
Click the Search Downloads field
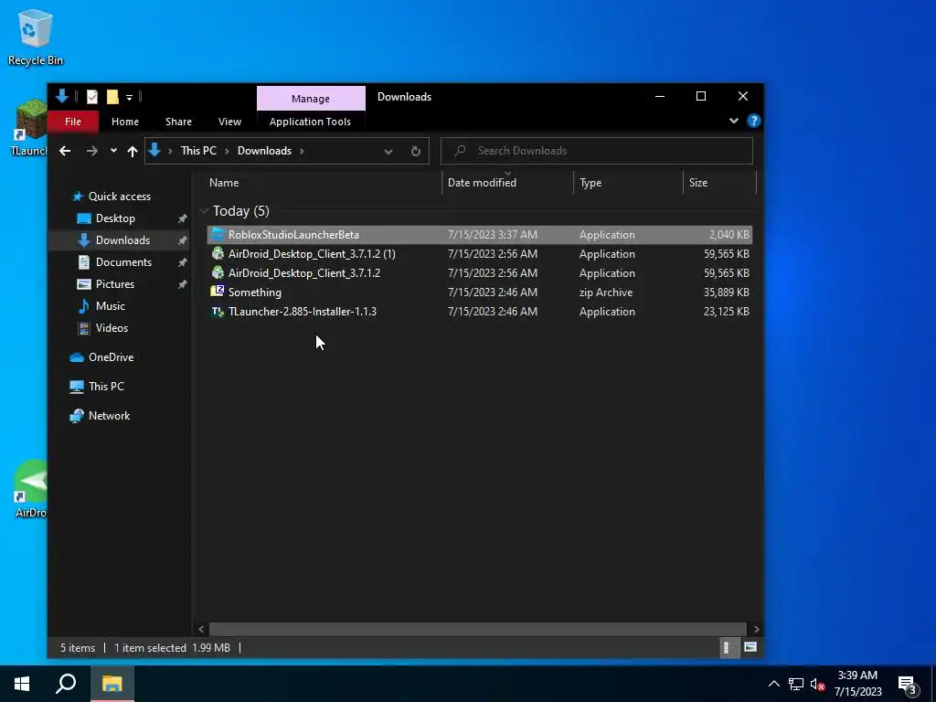click(596, 151)
